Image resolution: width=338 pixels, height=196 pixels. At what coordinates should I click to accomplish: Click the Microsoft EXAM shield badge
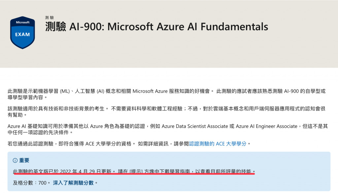tap(22, 33)
